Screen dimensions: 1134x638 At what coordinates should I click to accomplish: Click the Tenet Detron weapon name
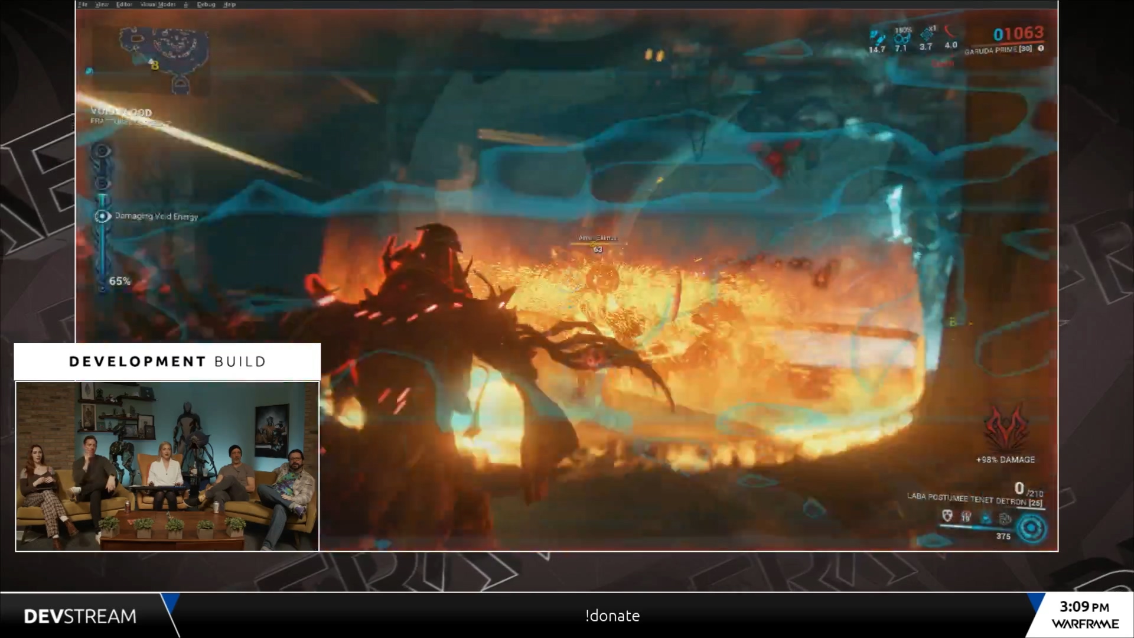click(x=975, y=500)
